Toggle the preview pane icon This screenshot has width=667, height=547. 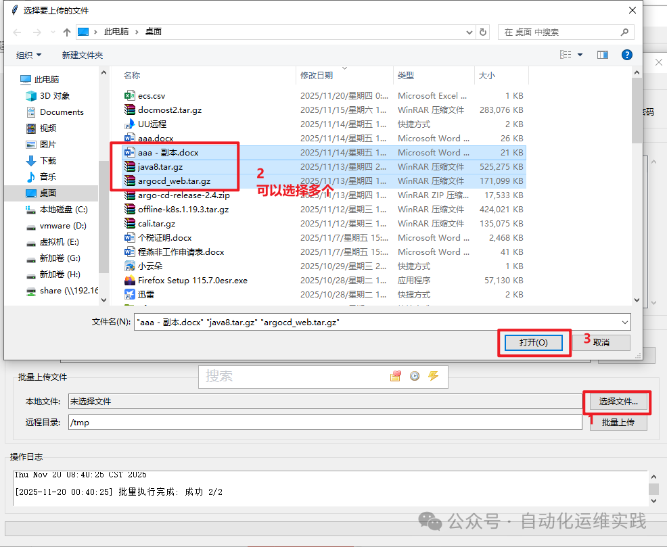click(x=602, y=55)
